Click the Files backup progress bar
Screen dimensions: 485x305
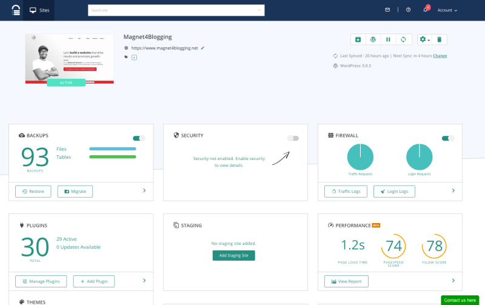click(113, 149)
